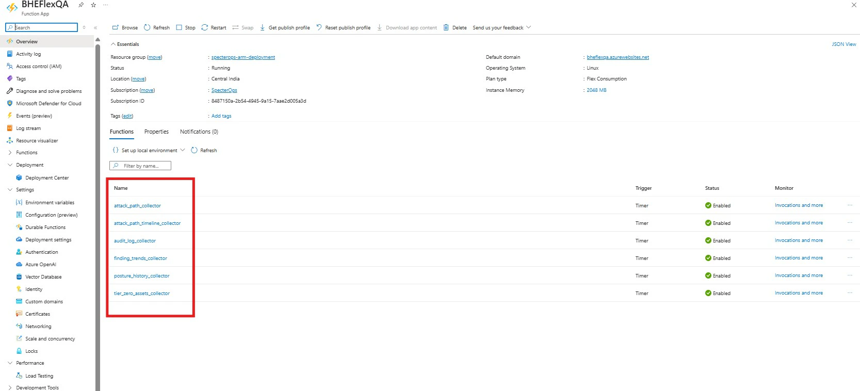This screenshot has height=391, width=860.
Task: Open Locks settings
Action: (31, 351)
